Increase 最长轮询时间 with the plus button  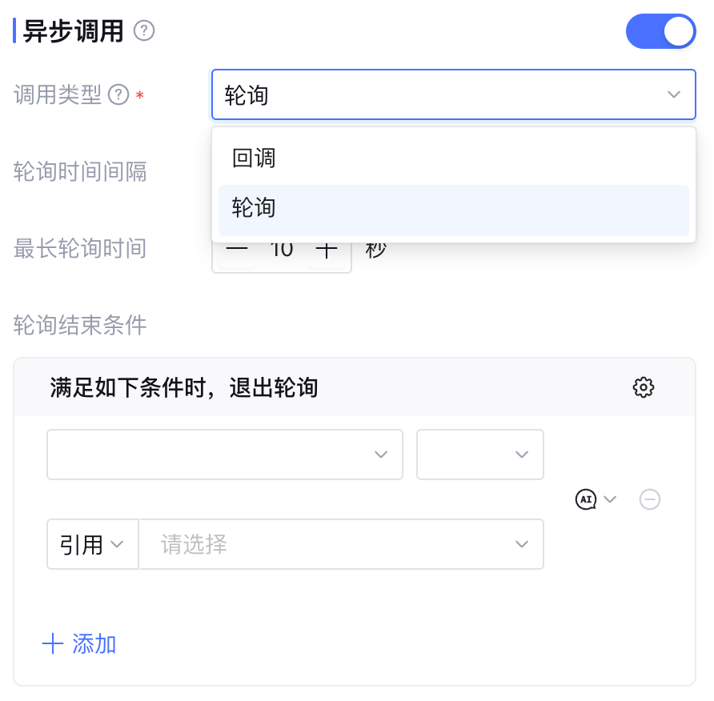326,250
